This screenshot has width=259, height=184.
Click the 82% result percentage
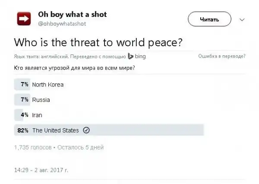pyautogui.click(x=23, y=130)
